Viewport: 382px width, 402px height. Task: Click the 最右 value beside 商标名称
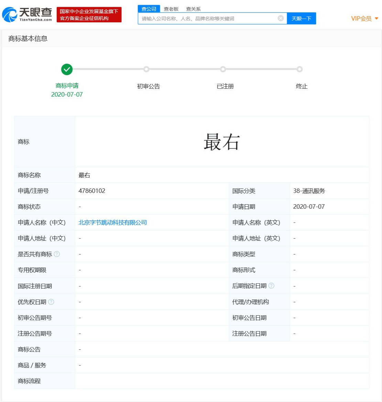pos(84,175)
